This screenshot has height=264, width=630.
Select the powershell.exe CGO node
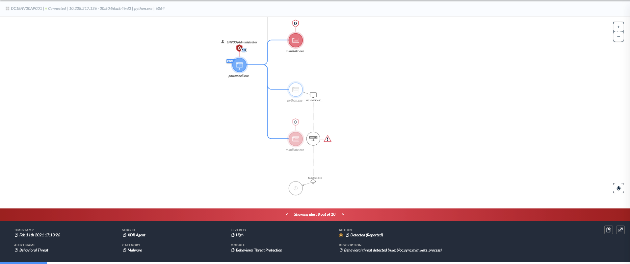239,65
